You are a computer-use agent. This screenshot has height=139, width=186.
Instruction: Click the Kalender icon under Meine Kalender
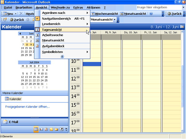pos(7,99)
